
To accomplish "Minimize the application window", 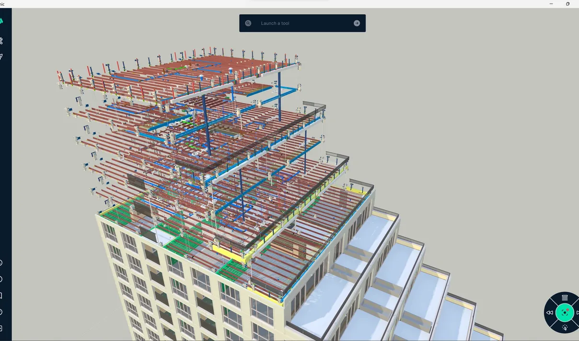I will 552,4.
